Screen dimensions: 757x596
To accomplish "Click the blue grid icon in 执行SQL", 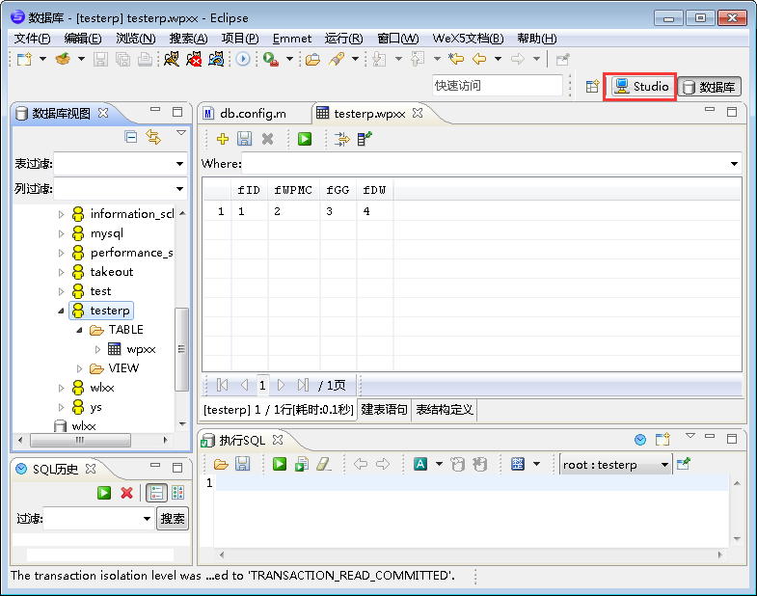I will pos(518,464).
